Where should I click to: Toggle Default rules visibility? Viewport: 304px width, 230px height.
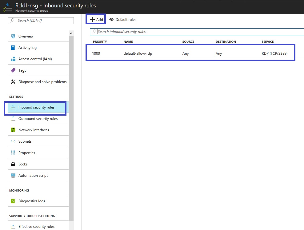(123, 20)
